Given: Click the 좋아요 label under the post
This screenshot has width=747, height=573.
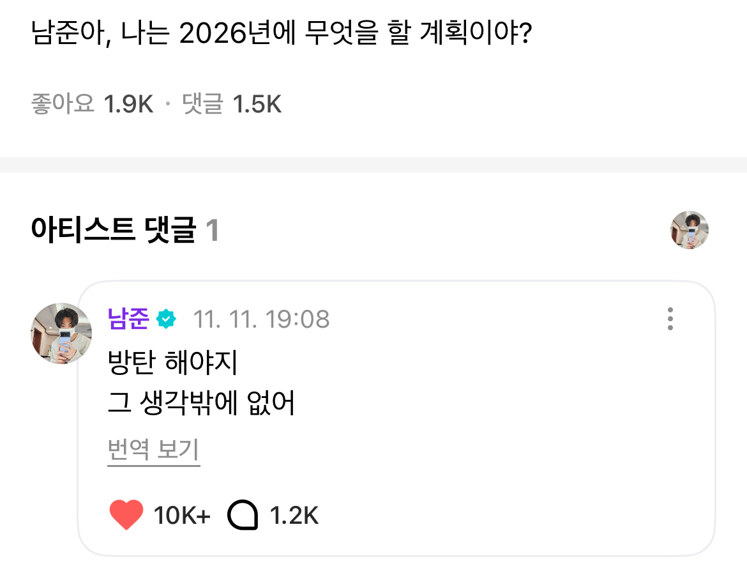Looking at the screenshot, I should pos(63,104).
